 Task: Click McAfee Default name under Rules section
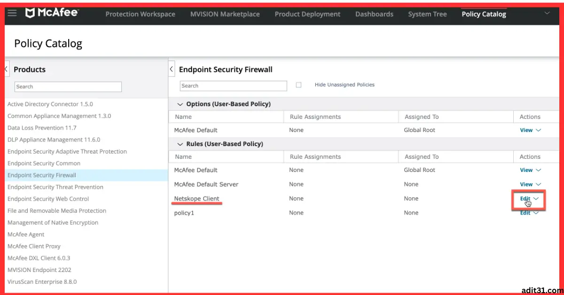196,171
